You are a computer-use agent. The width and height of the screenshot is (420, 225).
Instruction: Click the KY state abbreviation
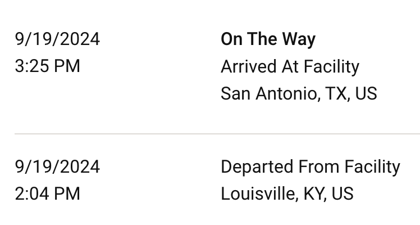tap(314, 194)
